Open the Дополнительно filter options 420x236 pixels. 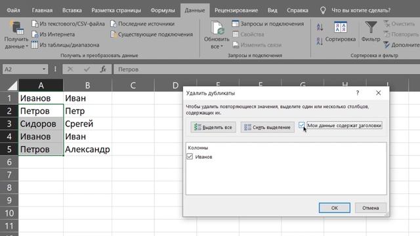click(401, 45)
